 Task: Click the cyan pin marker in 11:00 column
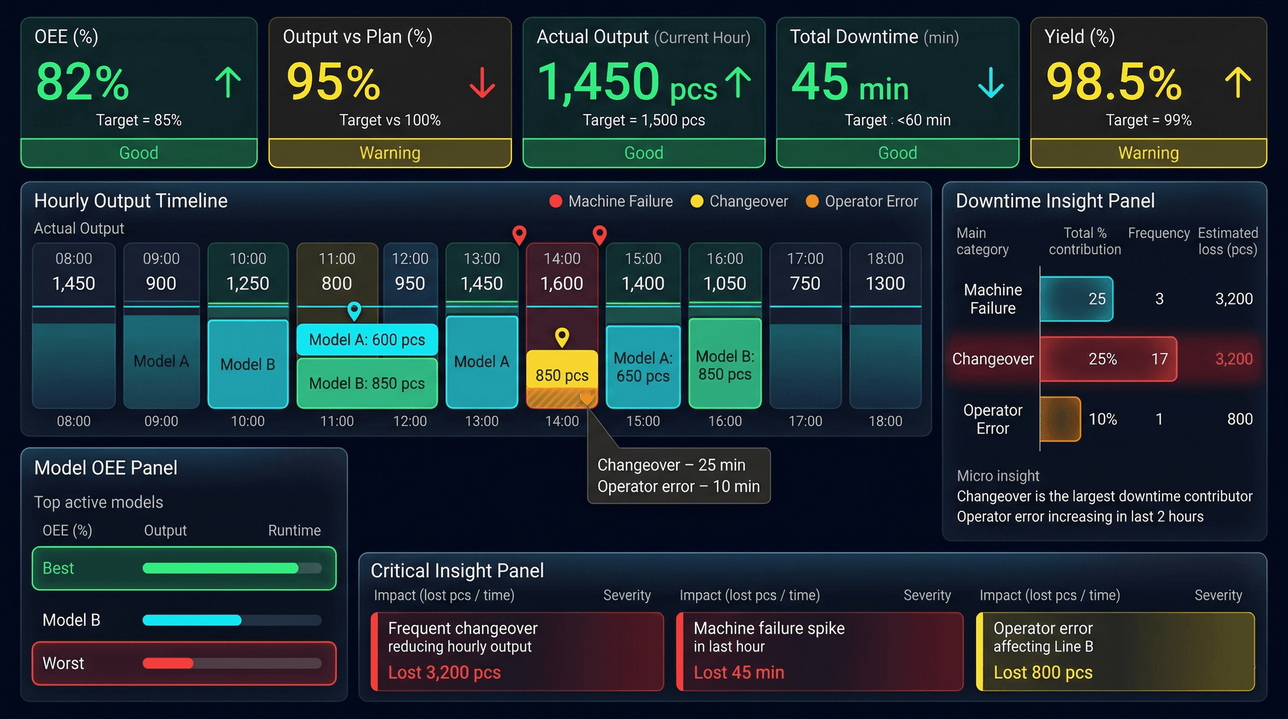[354, 310]
